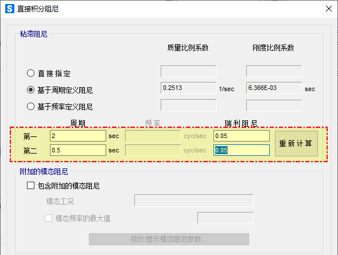Focus the 第一 period field showing 2
Viewport: 338px width, 255px height.
click(x=78, y=136)
